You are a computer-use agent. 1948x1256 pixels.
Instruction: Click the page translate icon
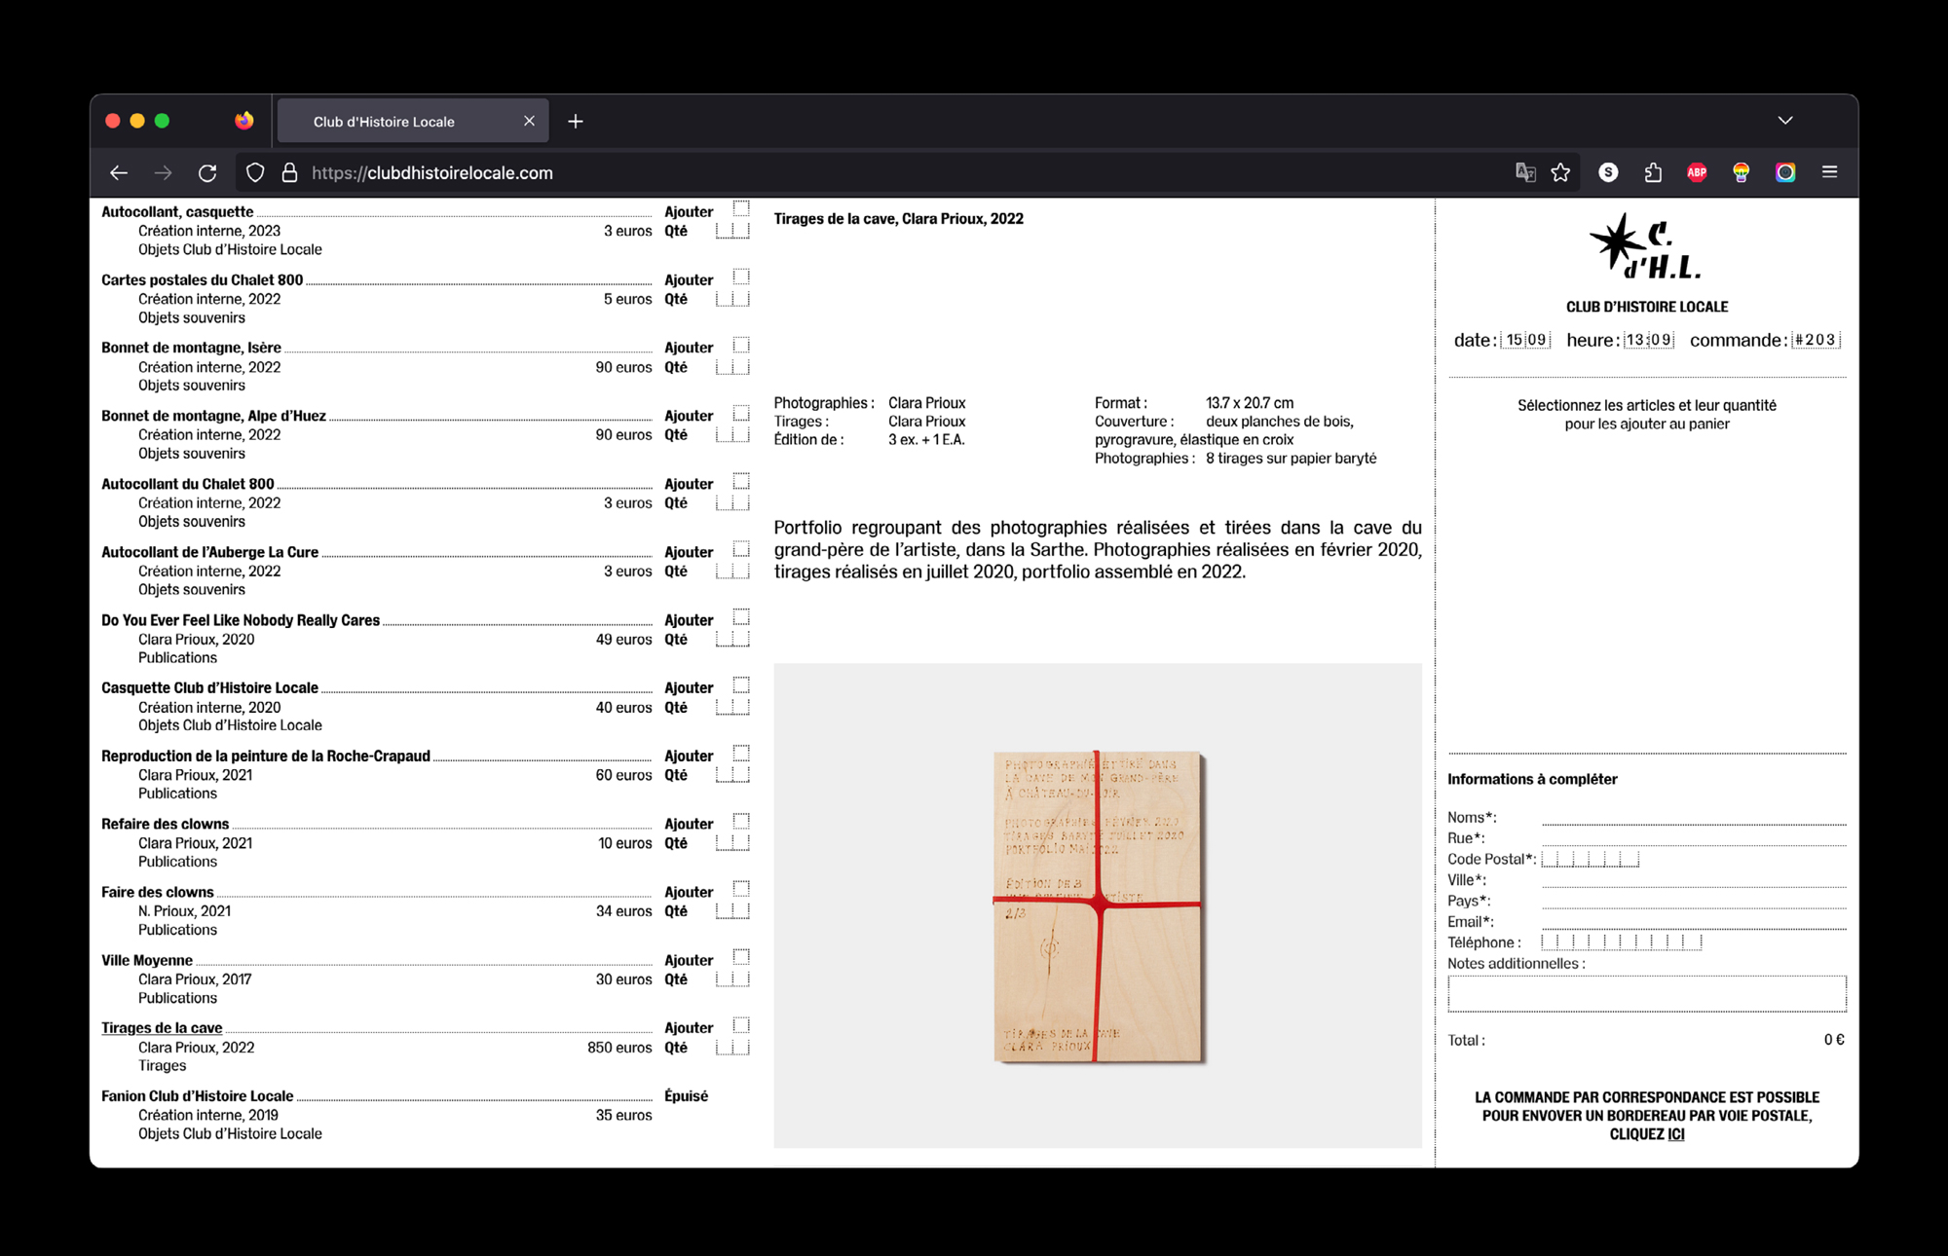(1524, 172)
